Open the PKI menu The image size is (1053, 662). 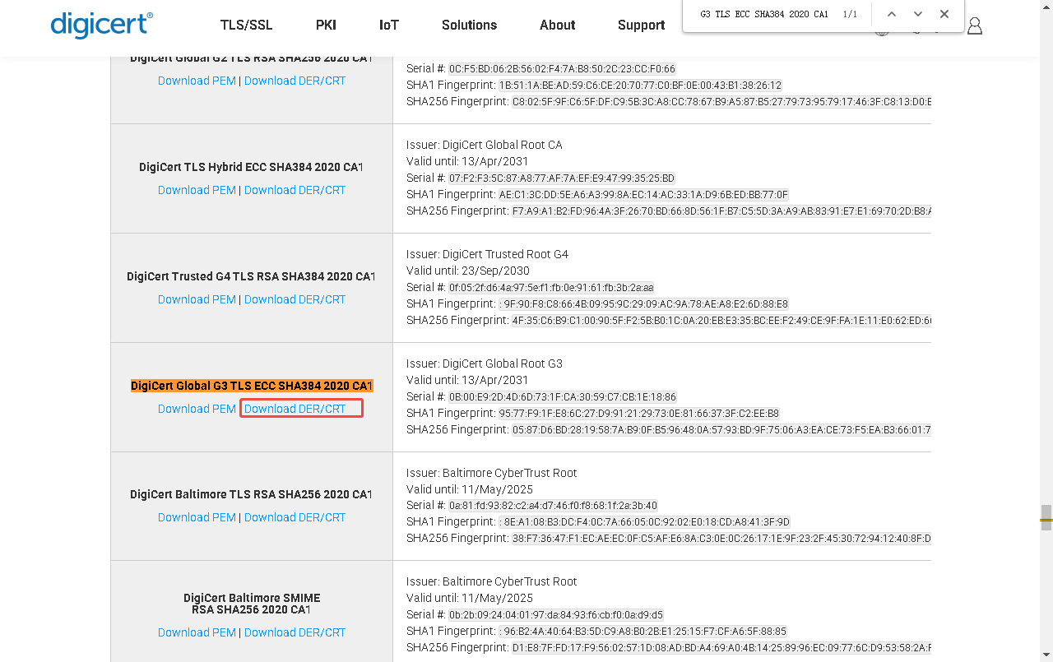pos(326,25)
